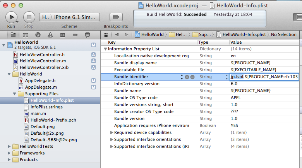This screenshot has width=302, height=168.
Task: Select the Executable file row
Action: [200, 70]
